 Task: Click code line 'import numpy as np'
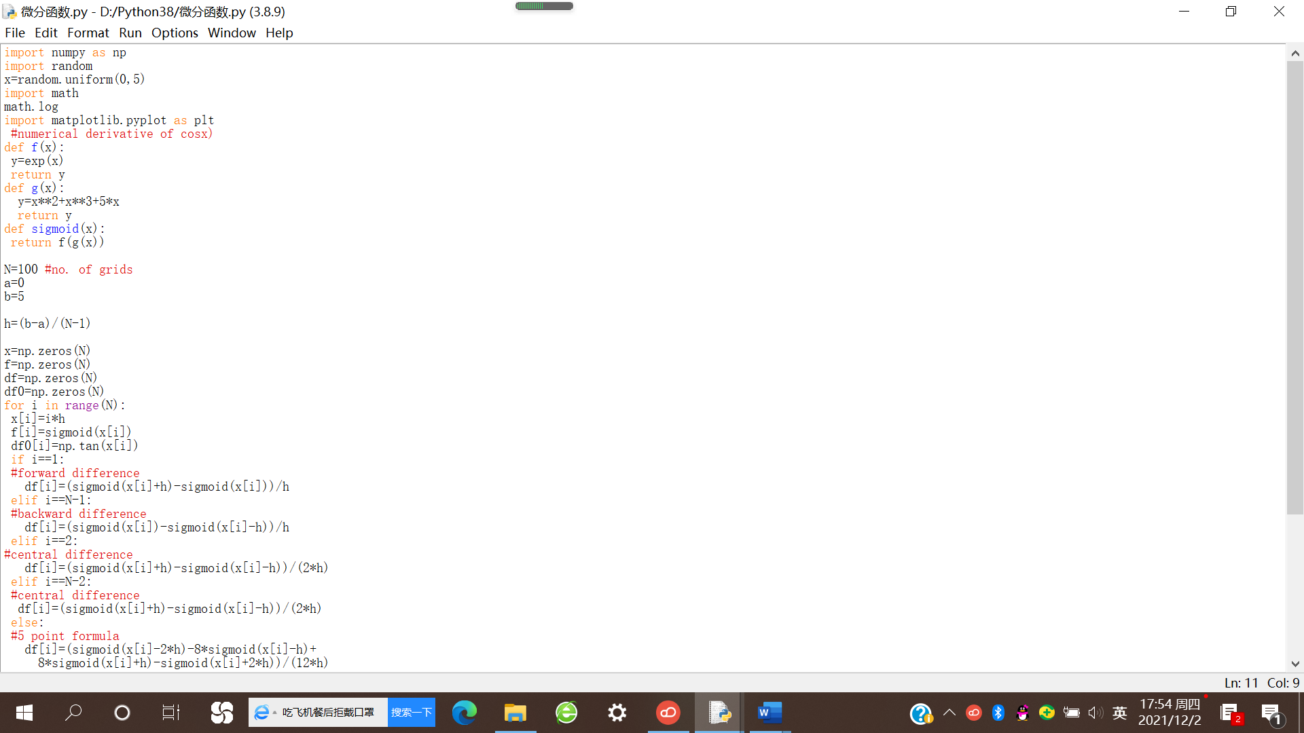tap(65, 52)
